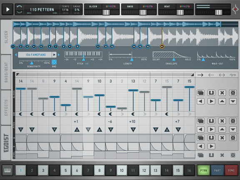Screen dimensions: 240x180
Task: Clear the pitch row with X
Action: tap(222, 121)
